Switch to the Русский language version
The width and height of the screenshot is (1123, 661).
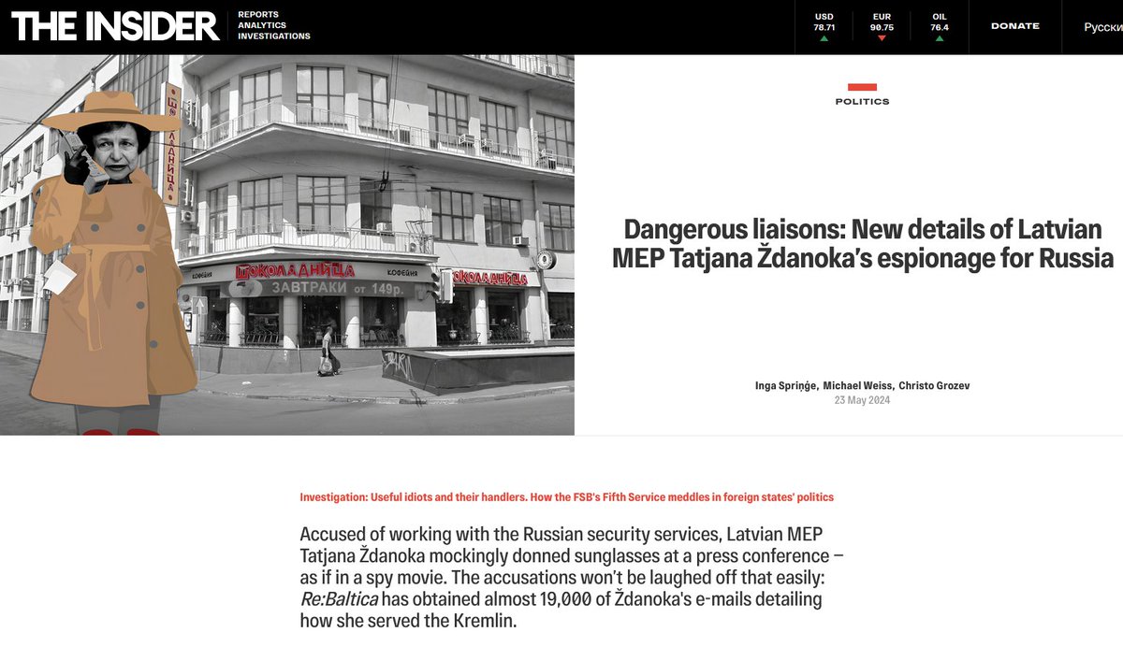pos(1103,27)
